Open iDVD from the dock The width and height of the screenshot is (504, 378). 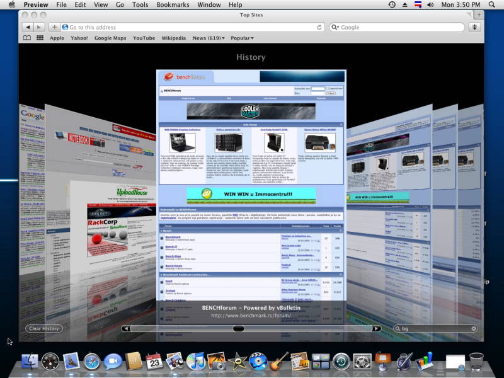tap(258, 361)
